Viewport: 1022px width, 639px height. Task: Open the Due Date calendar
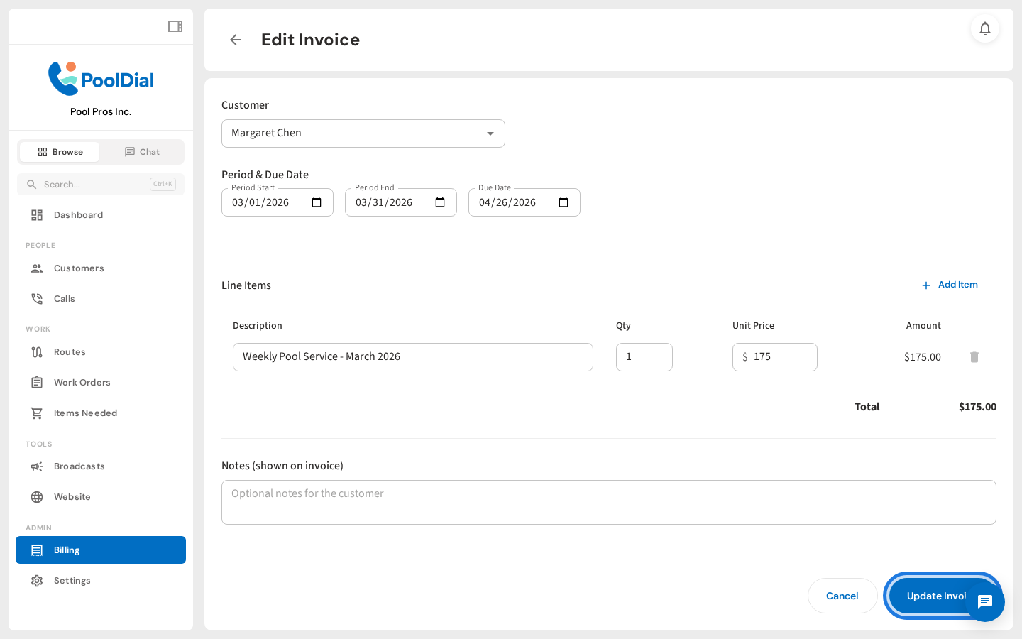tap(563, 202)
